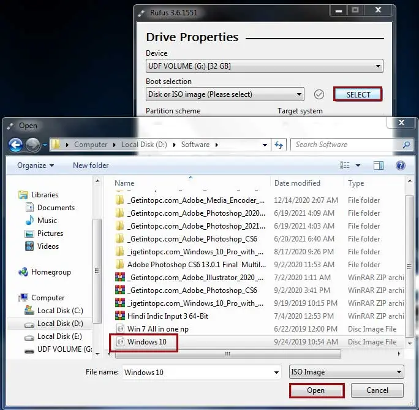
Task: Click the Music note icon
Action: pyautogui.click(x=29, y=220)
